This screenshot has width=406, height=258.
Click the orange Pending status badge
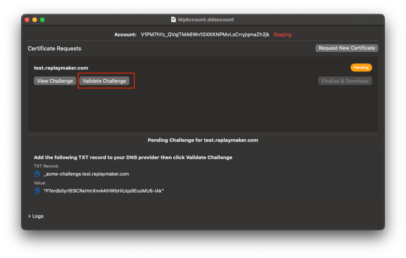361,68
